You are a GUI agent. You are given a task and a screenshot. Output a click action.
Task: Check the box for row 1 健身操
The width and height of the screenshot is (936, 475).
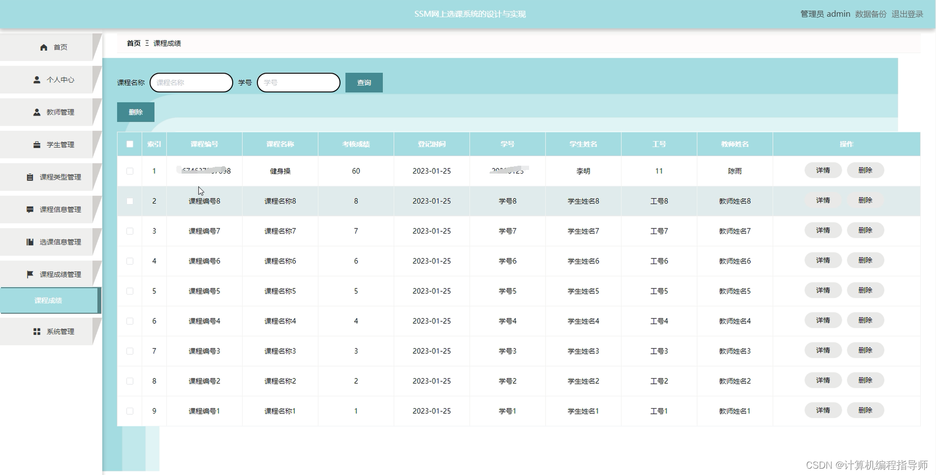(x=130, y=171)
